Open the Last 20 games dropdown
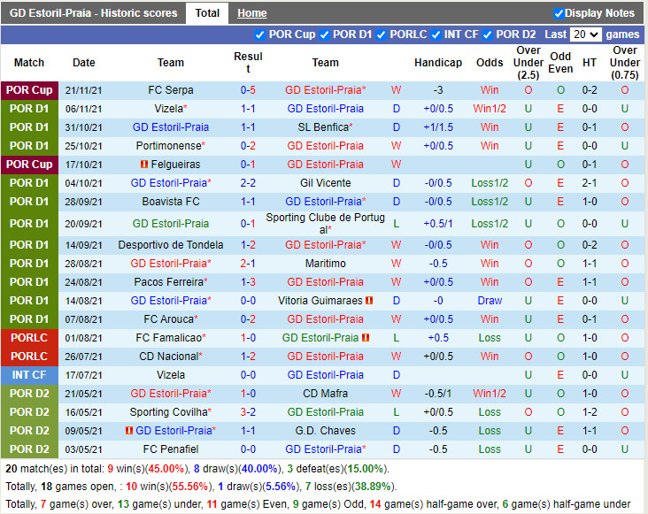This screenshot has width=648, height=514. (x=585, y=35)
